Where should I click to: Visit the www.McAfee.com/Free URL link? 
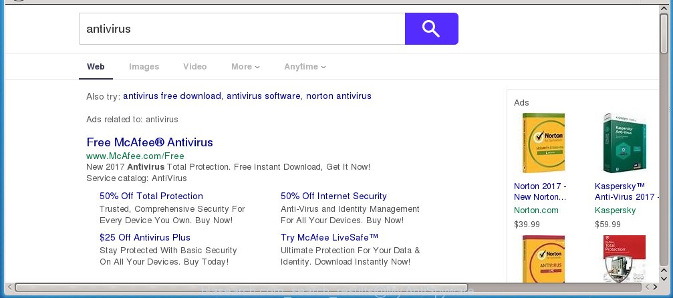[x=135, y=156]
